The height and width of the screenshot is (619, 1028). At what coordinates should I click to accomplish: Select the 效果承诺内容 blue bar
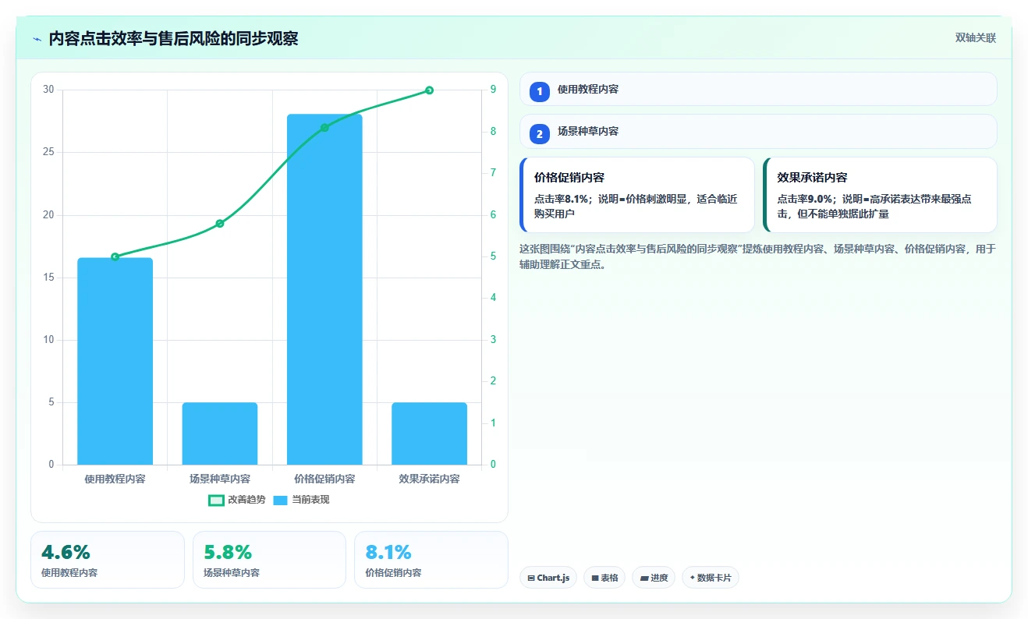429,433
